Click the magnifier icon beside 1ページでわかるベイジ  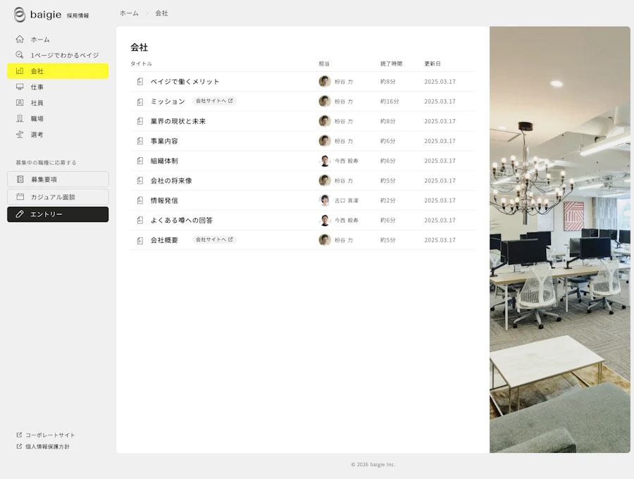(20, 55)
